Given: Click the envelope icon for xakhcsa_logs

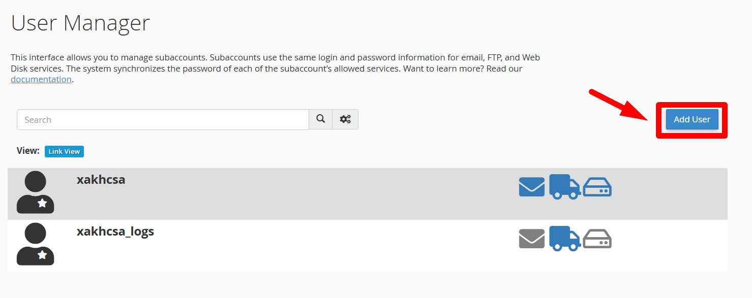Looking at the screenshot, I should (531, 239).
